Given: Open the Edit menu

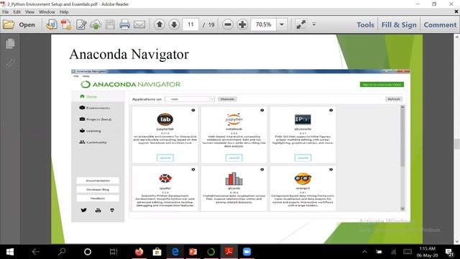Looking at the screenshot, I should tap(17, 12).
